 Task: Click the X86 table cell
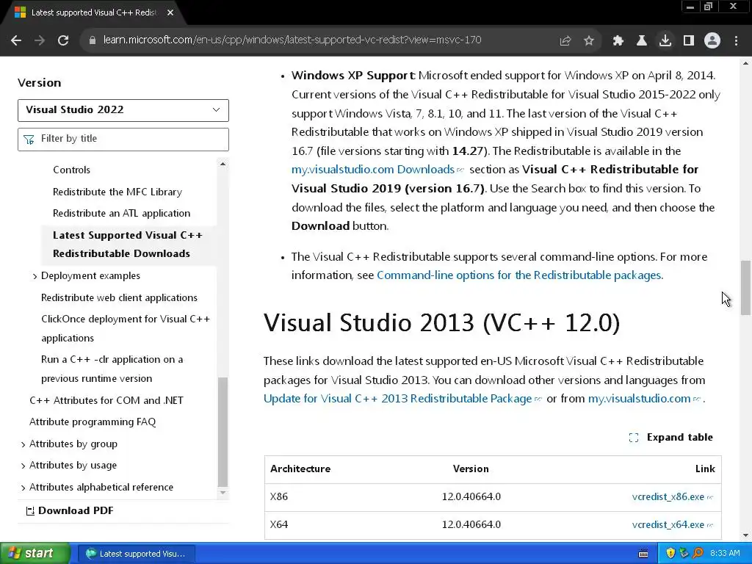(x=279, y=497)
